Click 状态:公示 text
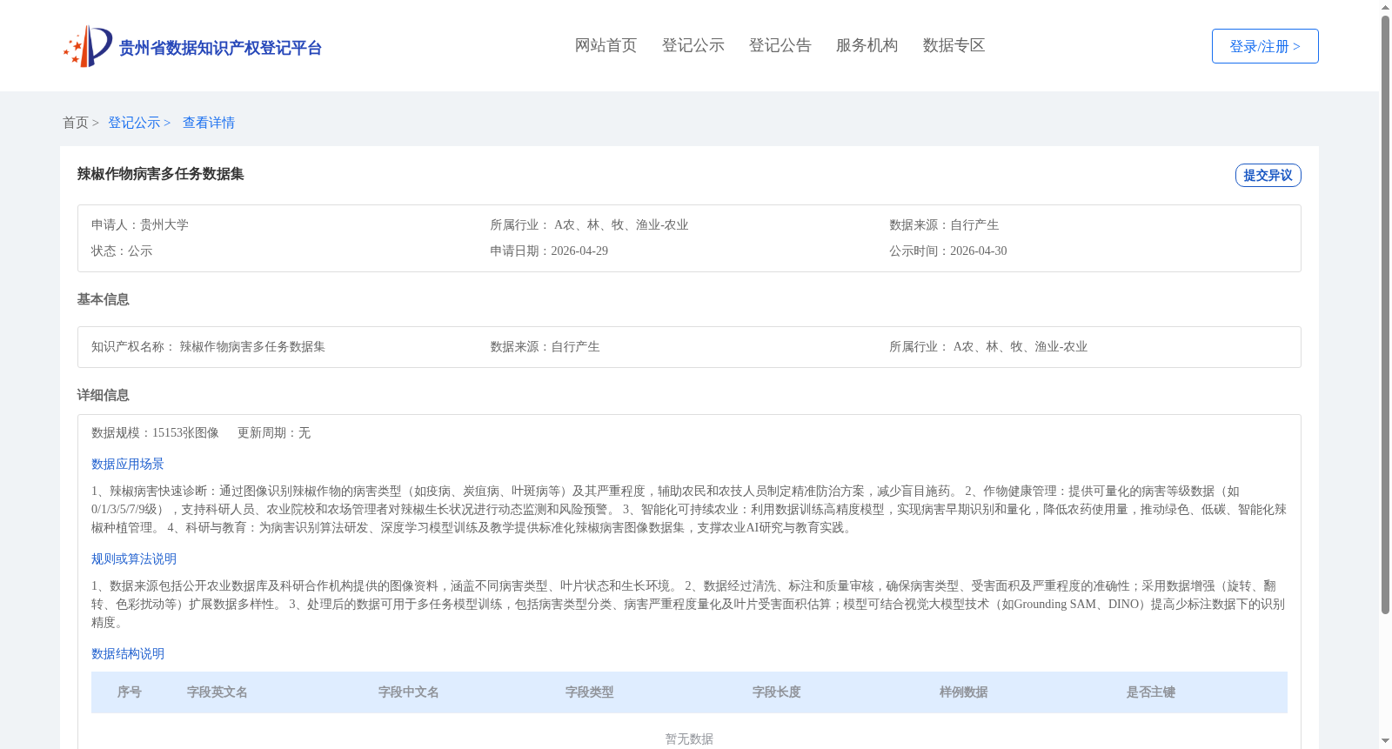 [x=122, y=251]
